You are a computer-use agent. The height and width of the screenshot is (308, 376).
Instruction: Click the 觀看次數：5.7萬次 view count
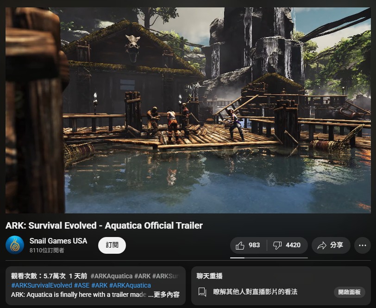pos(38,276)
